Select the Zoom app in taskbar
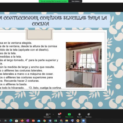Viewport: 123px width, 123px height. pos(83,121)
